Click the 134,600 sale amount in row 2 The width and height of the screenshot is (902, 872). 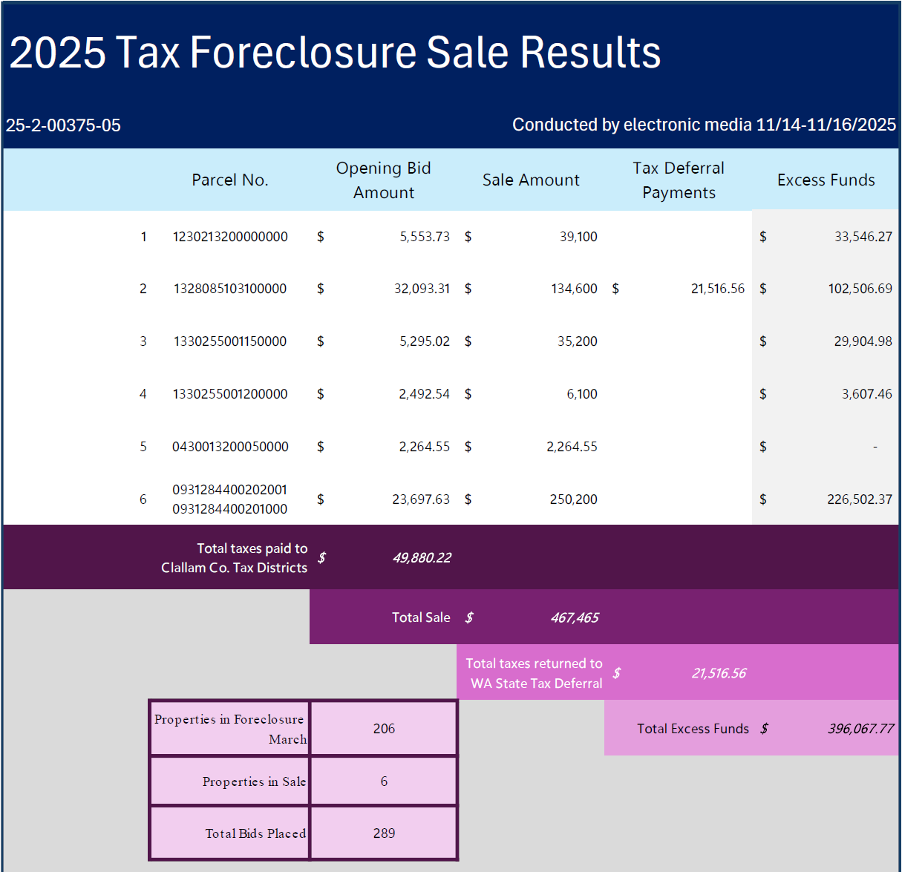(x=572, y=288)
